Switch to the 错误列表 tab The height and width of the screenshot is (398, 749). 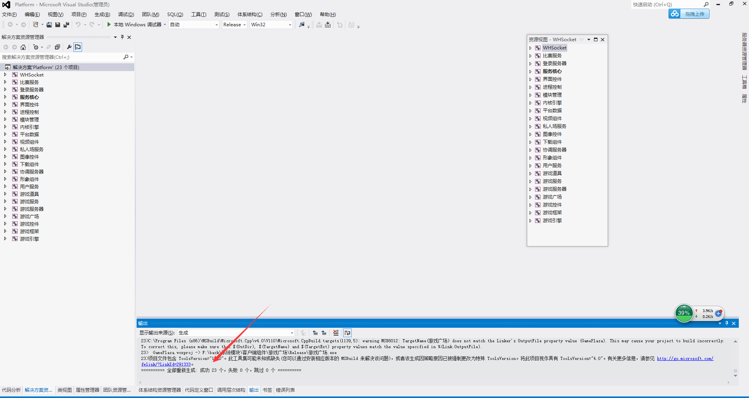[285, 390]
